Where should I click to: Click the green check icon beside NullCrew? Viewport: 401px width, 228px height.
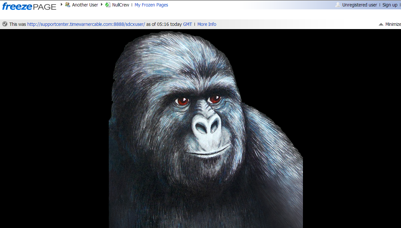(x=108, y=5)
